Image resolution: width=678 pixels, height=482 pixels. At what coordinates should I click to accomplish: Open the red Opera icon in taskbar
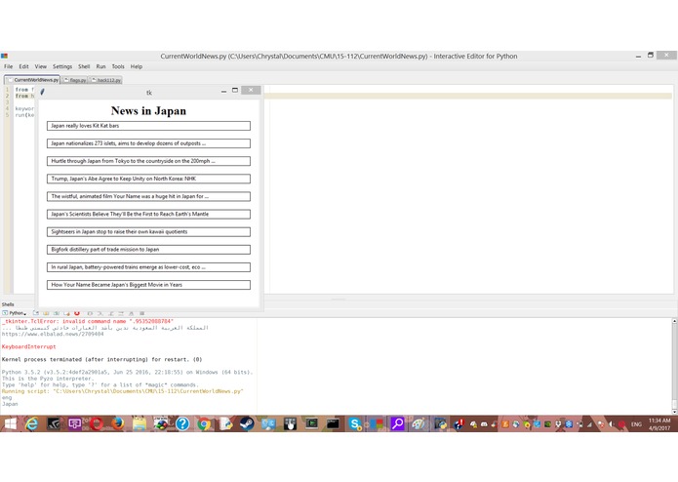tap(96, 424)
